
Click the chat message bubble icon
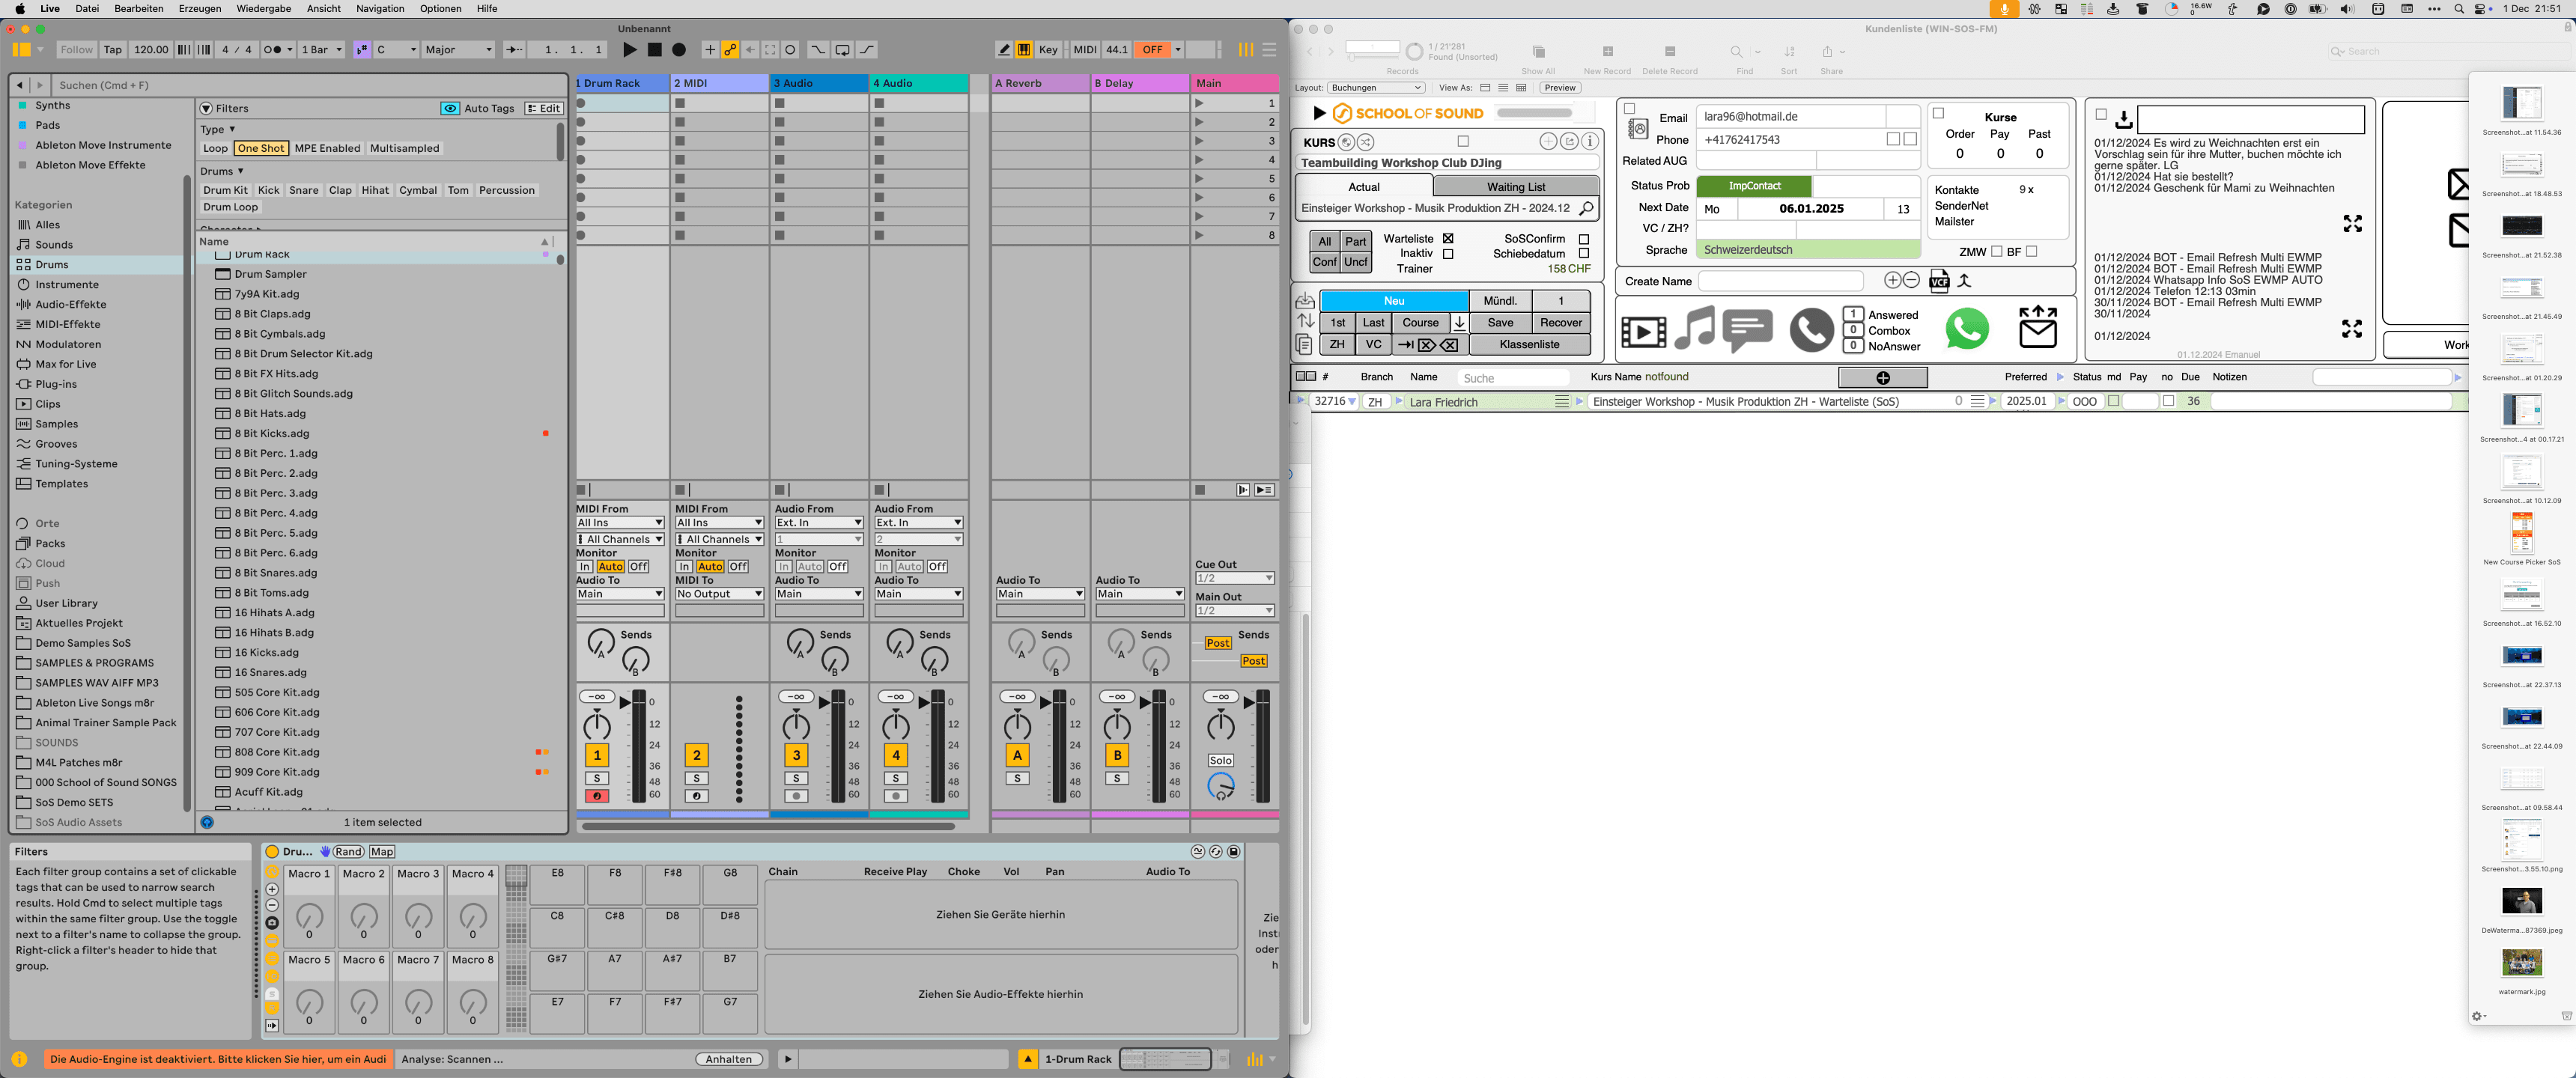pyautogui.click(x=1748, y=331)
